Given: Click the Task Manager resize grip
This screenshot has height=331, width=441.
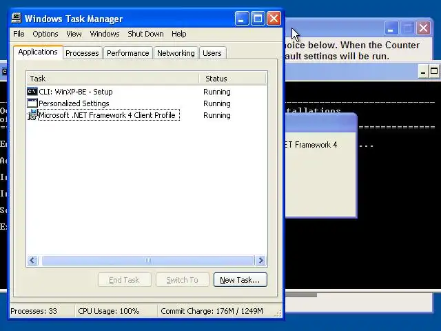Looking at the screenshot, I should click(x=278, y=313).
